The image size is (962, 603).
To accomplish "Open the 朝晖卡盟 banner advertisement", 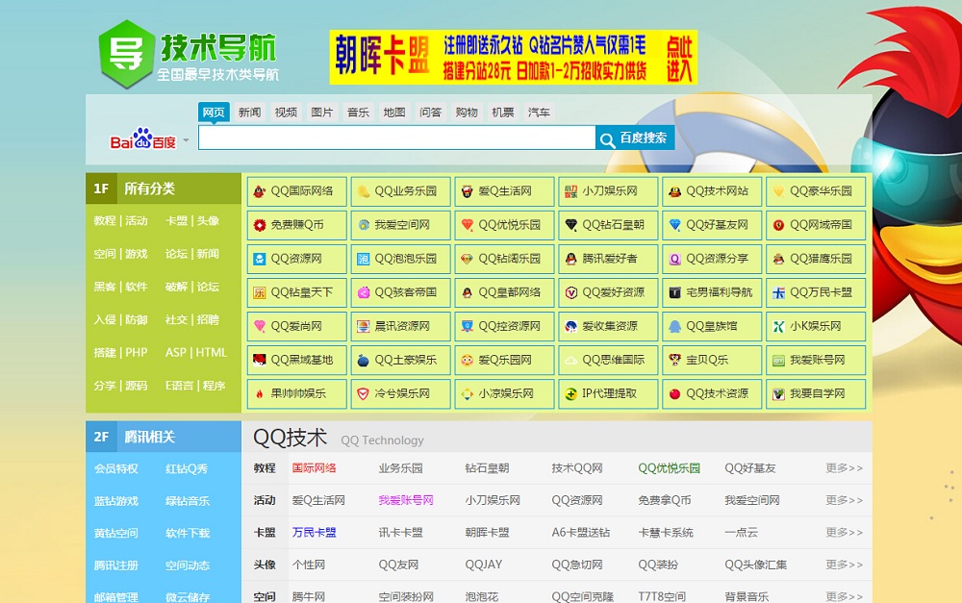I will click(514, 58).
